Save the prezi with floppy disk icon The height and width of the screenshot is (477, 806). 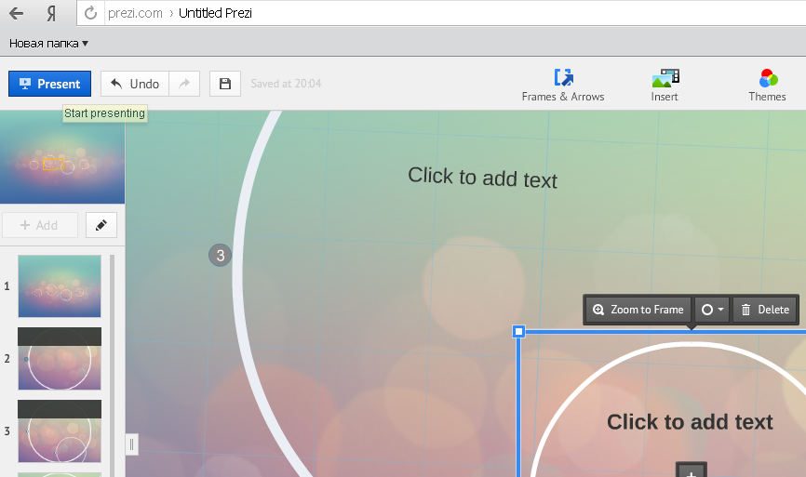pyautogui.click(x=225, y=84)
